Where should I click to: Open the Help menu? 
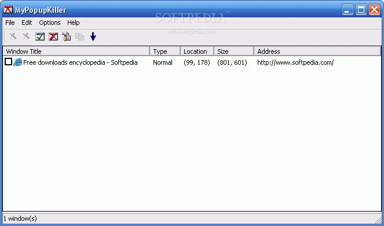pyautogui.click(x=74, y=23)
